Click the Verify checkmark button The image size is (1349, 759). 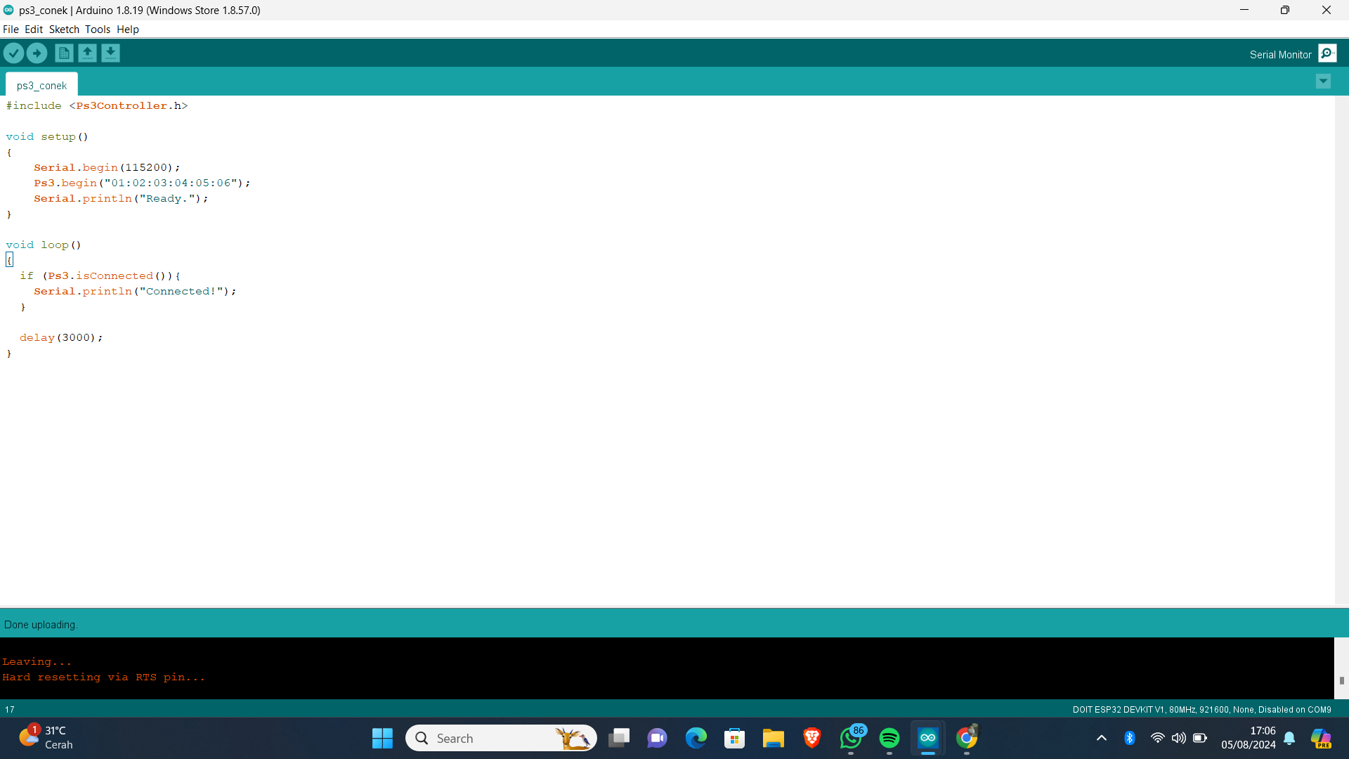pyautogui.click(x=13, y=53)
